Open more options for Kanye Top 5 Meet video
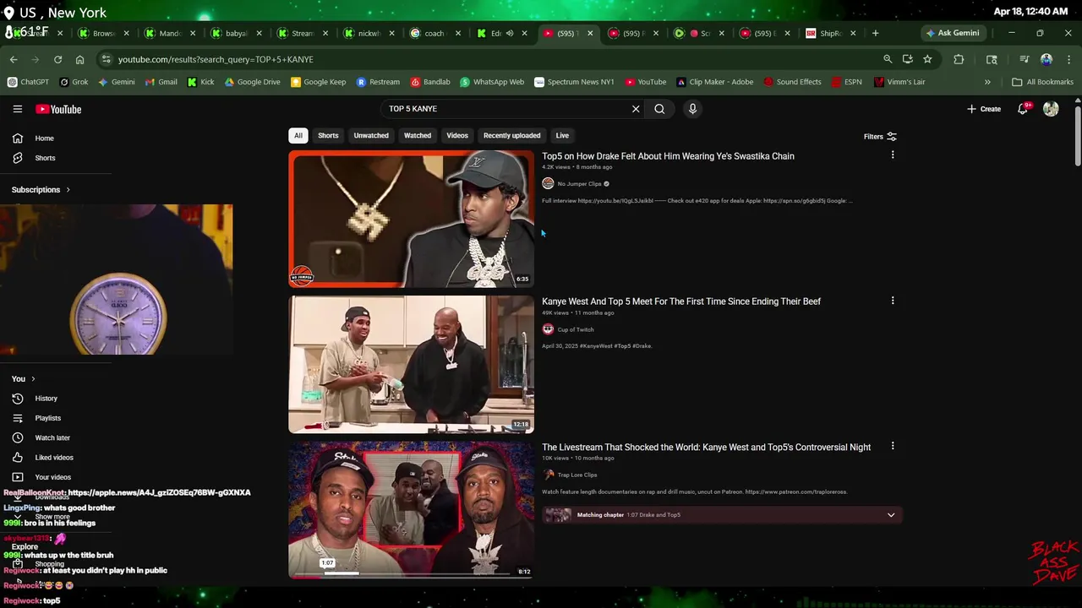 (x=893, y=301)
